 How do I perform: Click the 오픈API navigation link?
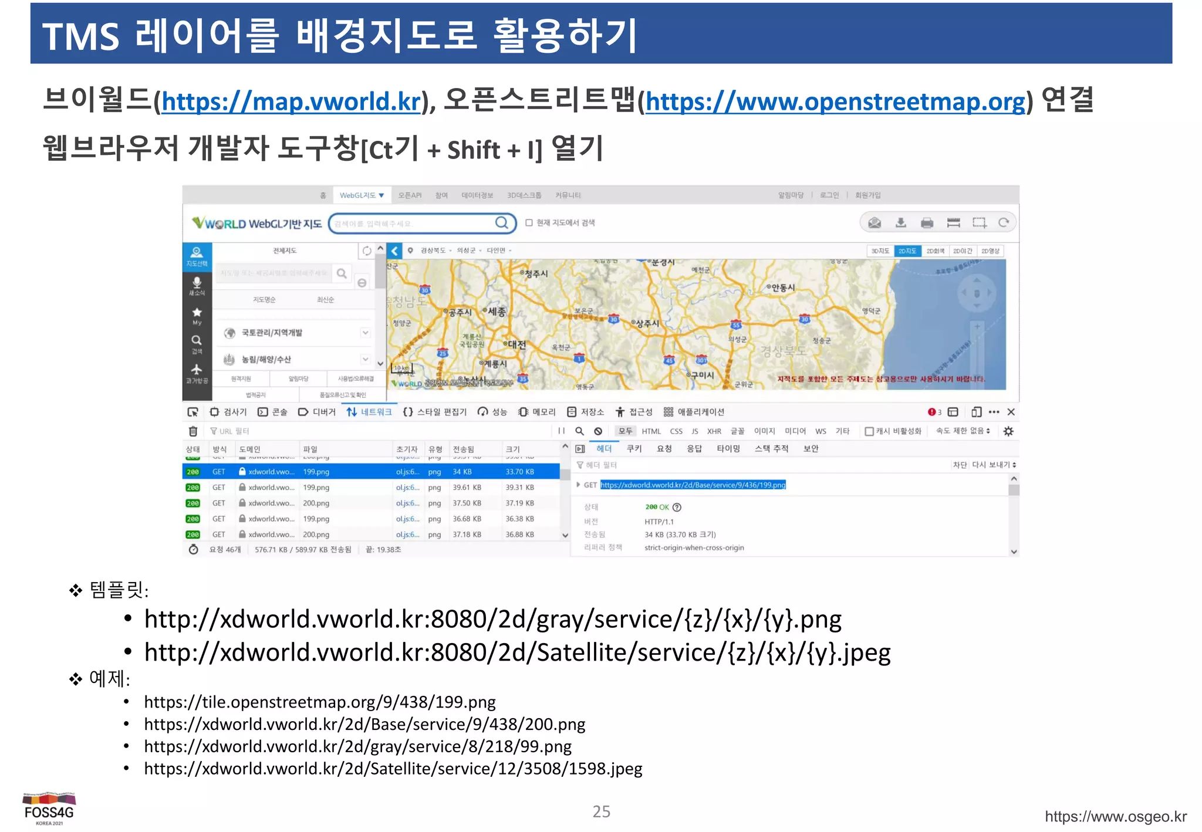pos(410,195)
